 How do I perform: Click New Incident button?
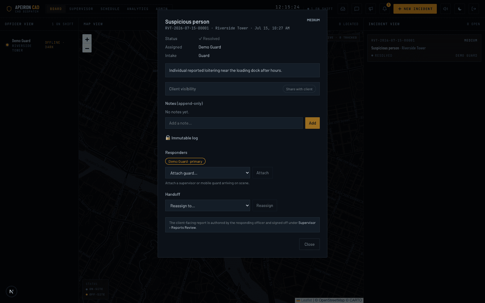pyautogui.click(x=415, y=9)
